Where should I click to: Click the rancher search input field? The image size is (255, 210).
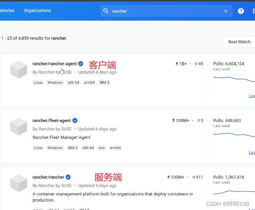167,11
